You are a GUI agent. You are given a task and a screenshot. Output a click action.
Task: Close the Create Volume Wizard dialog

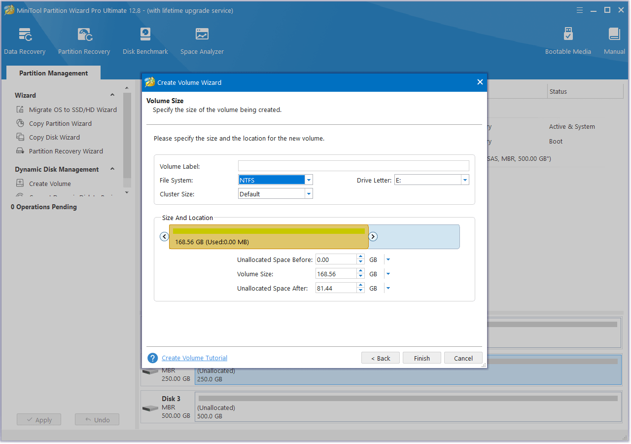[480, 82]
